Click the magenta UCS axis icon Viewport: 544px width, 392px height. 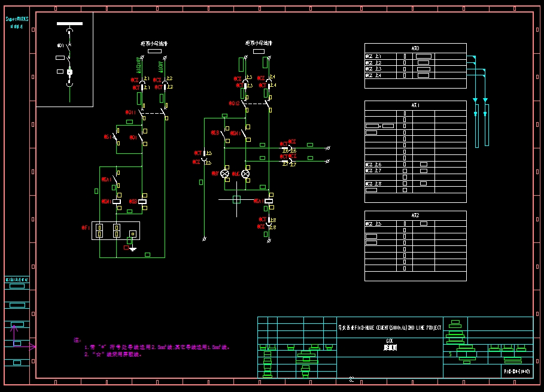coord(14,339)
